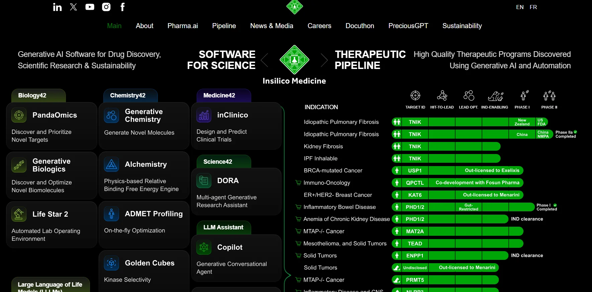Screen dimensions: 592x292
Task: Switch language to EN
Action: coord(520,7)
